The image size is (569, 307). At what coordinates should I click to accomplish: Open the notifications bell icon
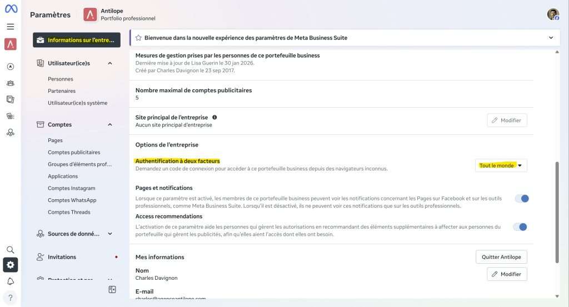click(11, 281)
